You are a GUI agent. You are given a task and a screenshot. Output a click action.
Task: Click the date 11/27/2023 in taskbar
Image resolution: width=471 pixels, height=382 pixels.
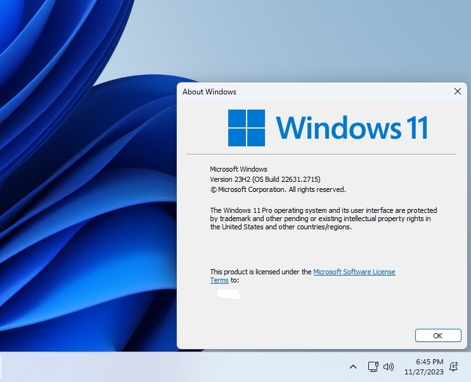tap(424, 372)
